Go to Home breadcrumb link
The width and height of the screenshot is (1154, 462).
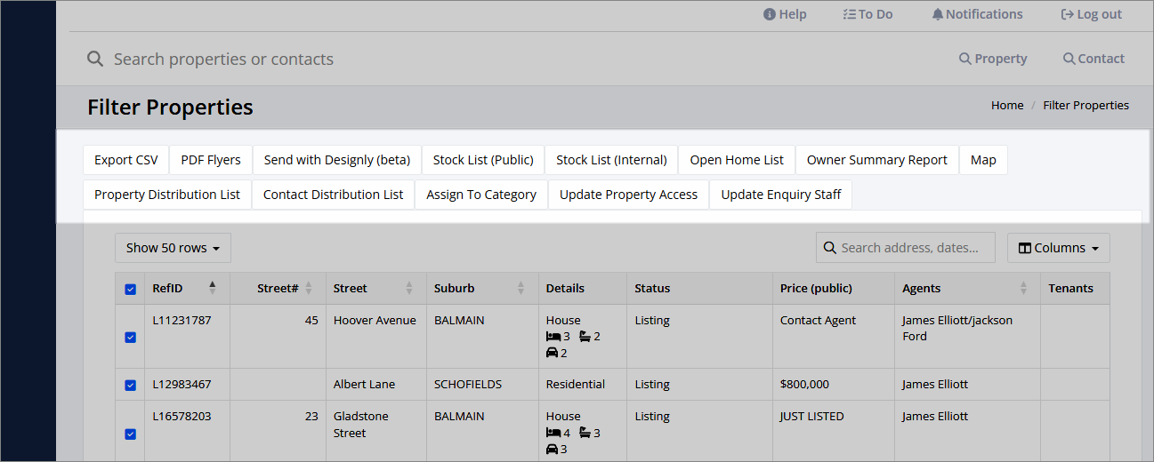pos(1007,105)
